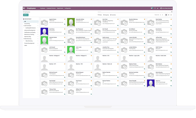The width and height of the screenshot is (196, 118).
Task: Click the activity clock view icon
Action: tap(171, 15)
